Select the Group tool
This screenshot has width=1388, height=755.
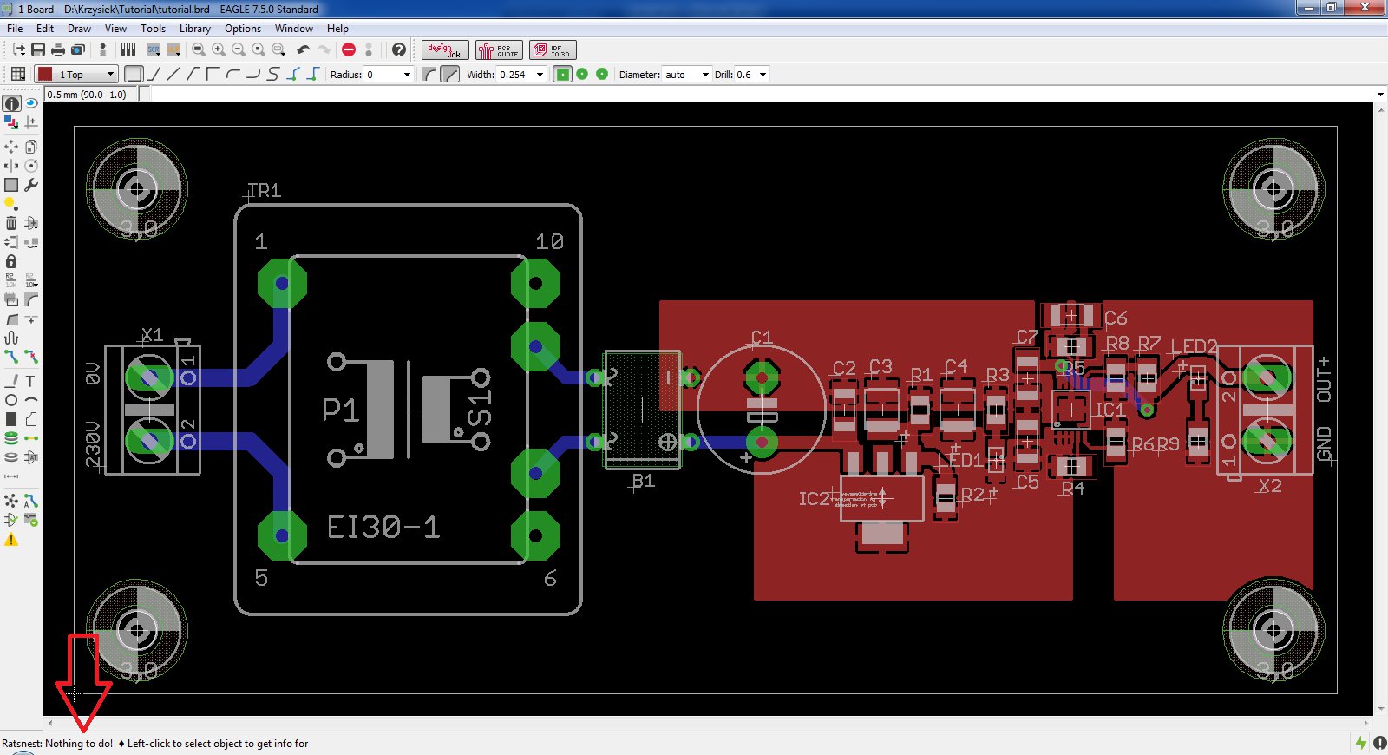[11, 185]
